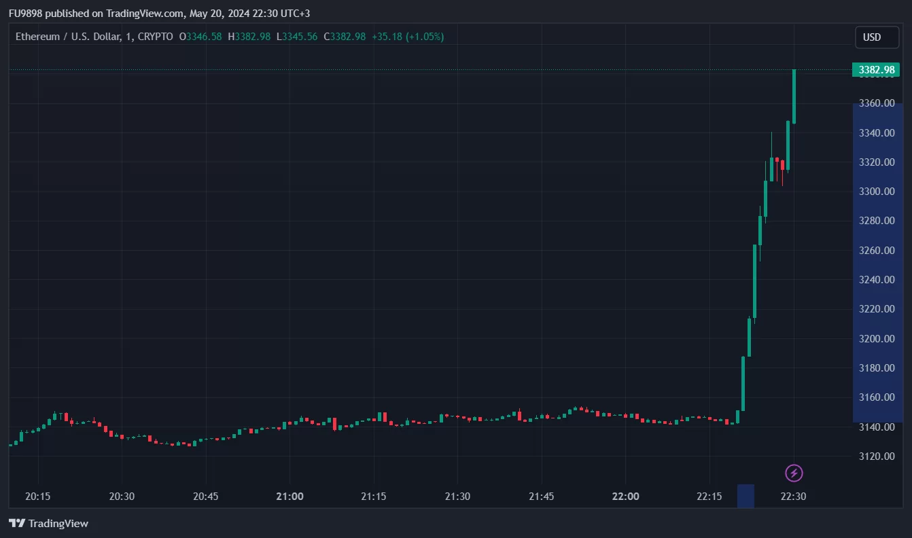This screenshot has width=912, height=538.
Task: Click the open value O3346.58
Action: coord(200,37)
